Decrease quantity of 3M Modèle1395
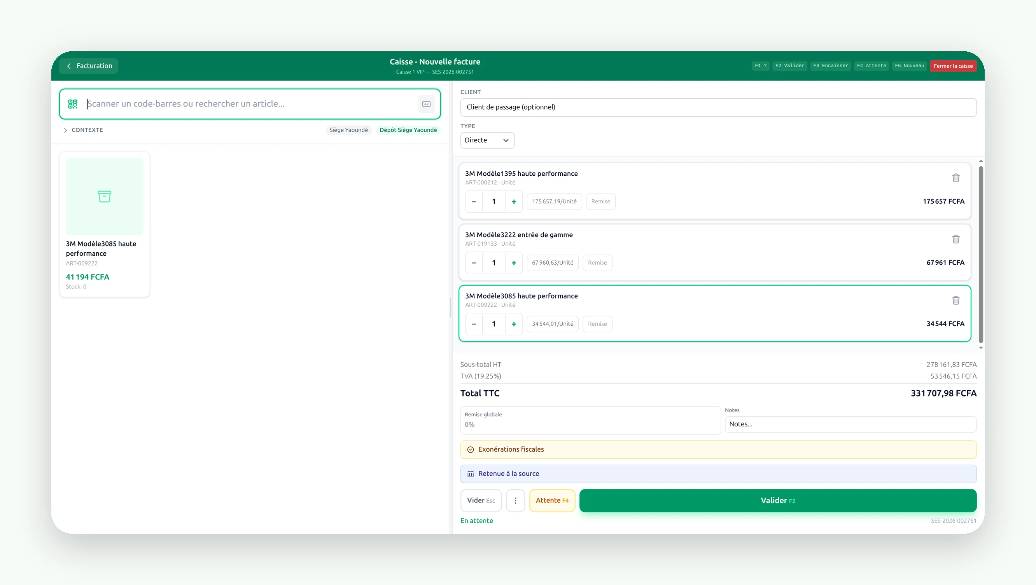This screenshot has width=1036, height=585. click(474, 201)
